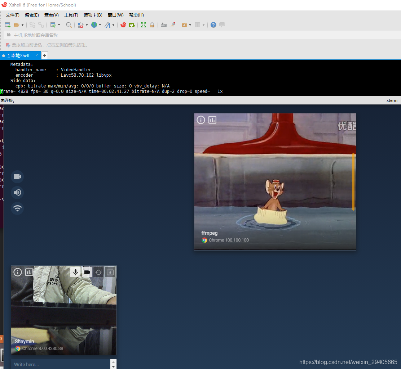Toggle full screen mode icon
This screenshot has width=401, height=369.
(x=144, y=25)
